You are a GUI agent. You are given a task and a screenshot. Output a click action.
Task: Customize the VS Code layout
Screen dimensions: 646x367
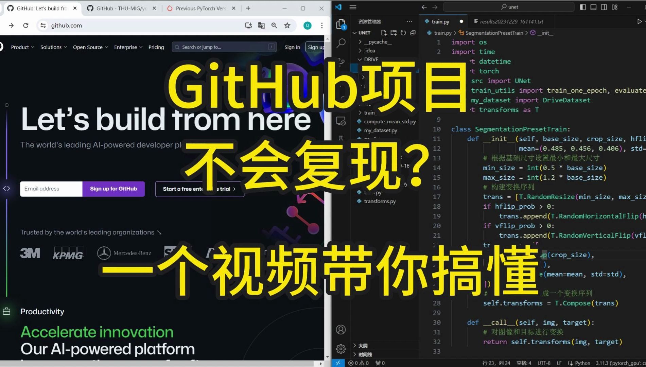(x=615, y=7)
